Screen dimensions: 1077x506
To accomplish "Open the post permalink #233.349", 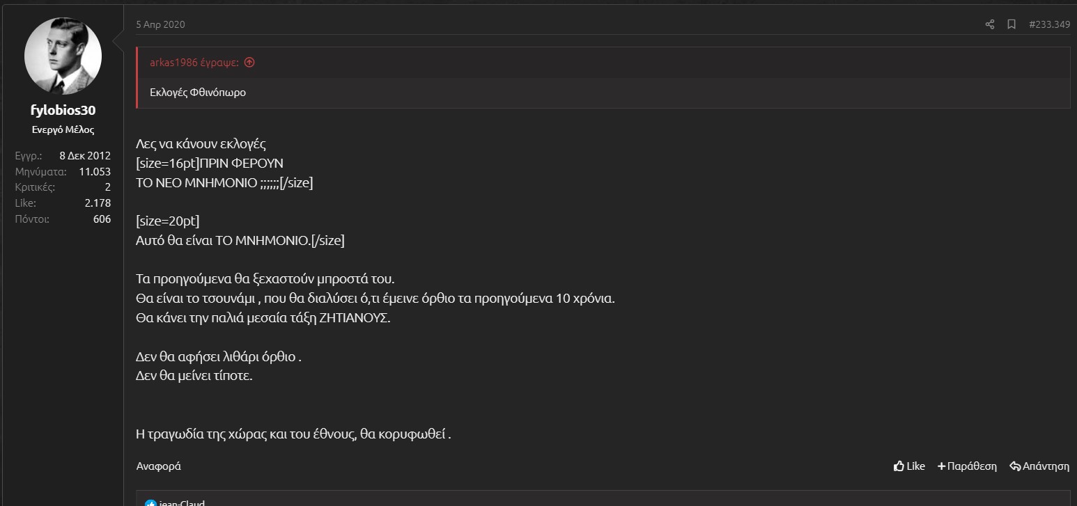I will [1049, 24].
